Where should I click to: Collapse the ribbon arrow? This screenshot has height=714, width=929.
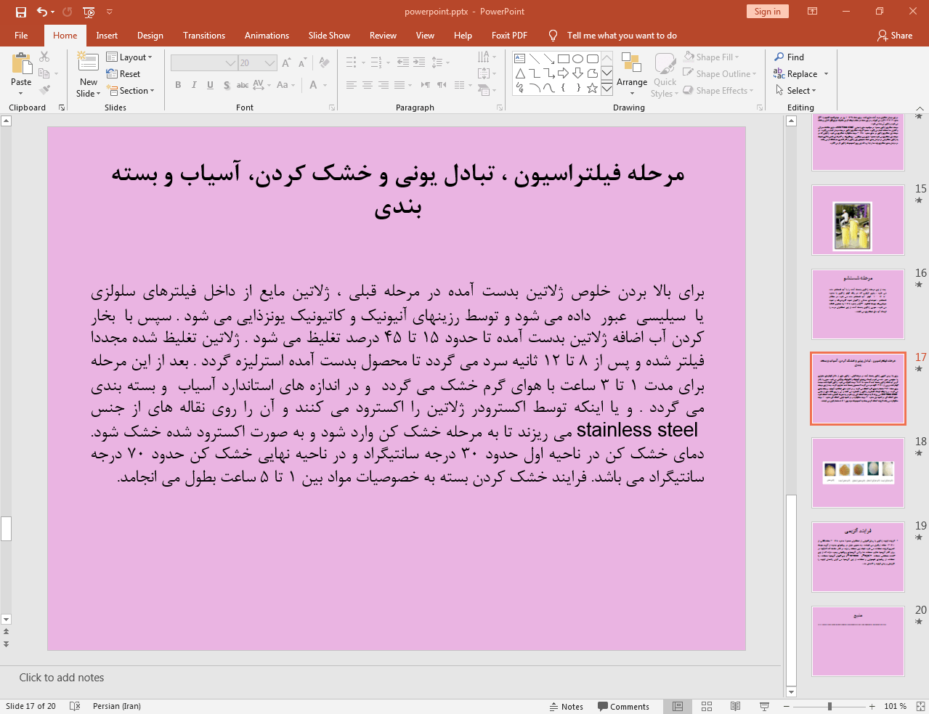click(920, 107)
